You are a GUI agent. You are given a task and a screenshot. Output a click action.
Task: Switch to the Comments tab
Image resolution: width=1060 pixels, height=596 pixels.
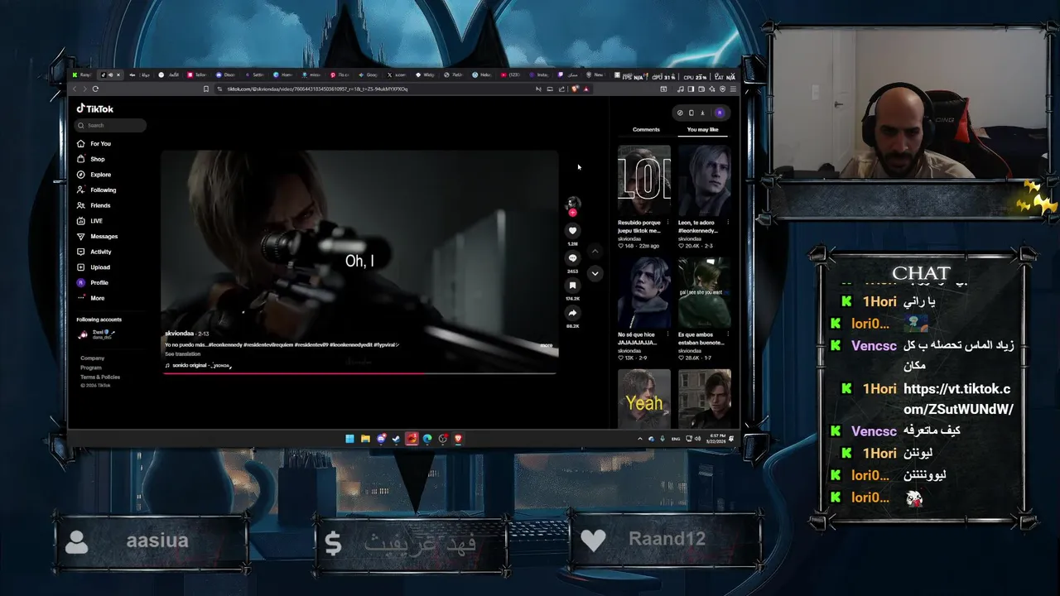646,130
